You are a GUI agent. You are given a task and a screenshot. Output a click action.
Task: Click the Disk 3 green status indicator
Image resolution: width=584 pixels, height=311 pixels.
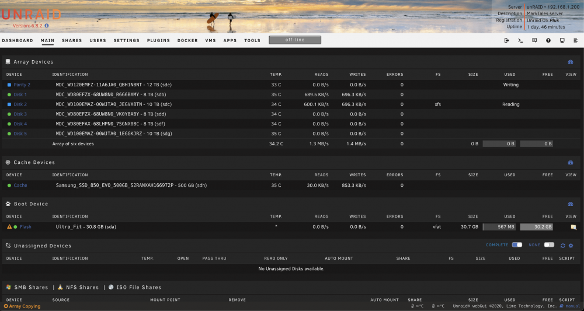click(x=9, y=114)
